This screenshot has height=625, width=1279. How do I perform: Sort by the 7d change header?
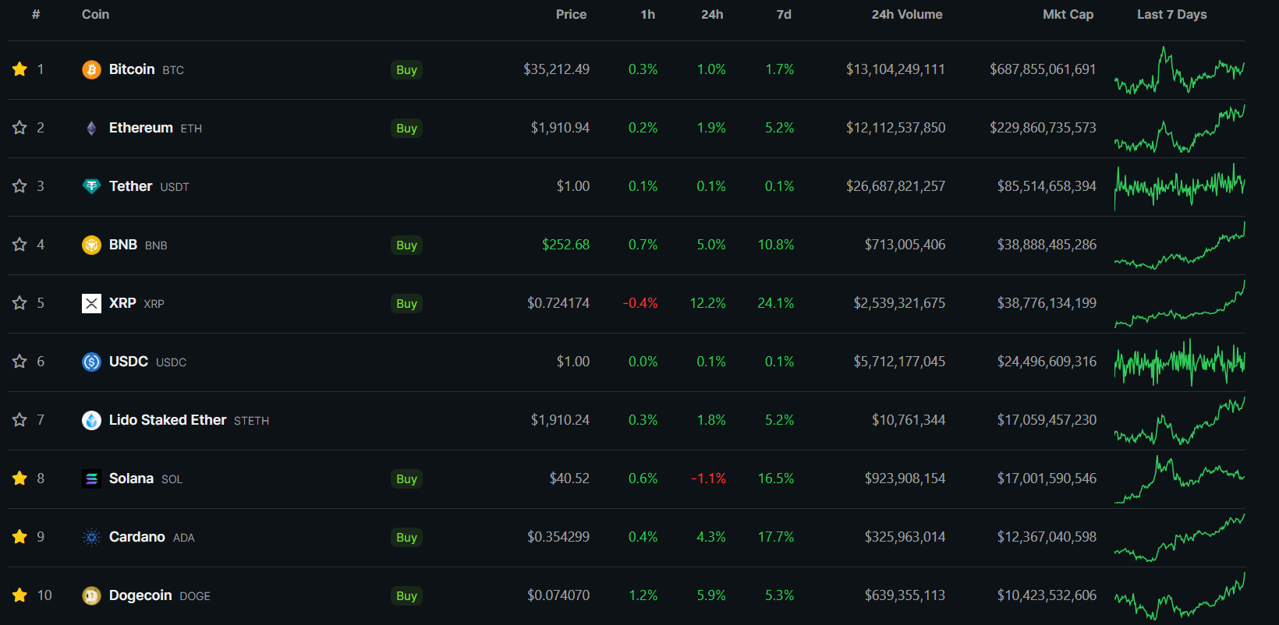(784, 15)
